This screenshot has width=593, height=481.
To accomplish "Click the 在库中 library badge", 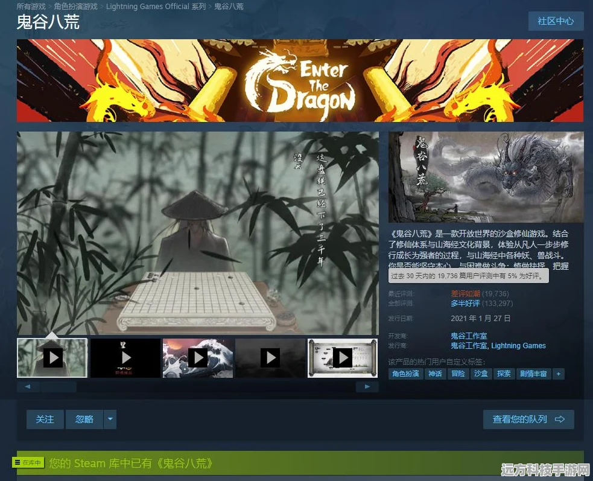I will point(28,462).
